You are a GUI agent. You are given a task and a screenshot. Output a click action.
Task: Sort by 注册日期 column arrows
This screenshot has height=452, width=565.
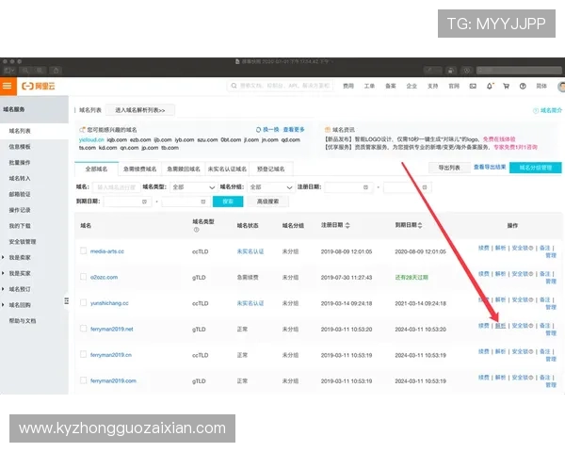[347, 225]
